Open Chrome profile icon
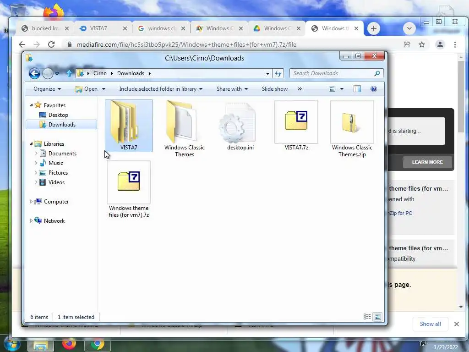The width and height of the screenshot is (469, 352). (440, 44)
